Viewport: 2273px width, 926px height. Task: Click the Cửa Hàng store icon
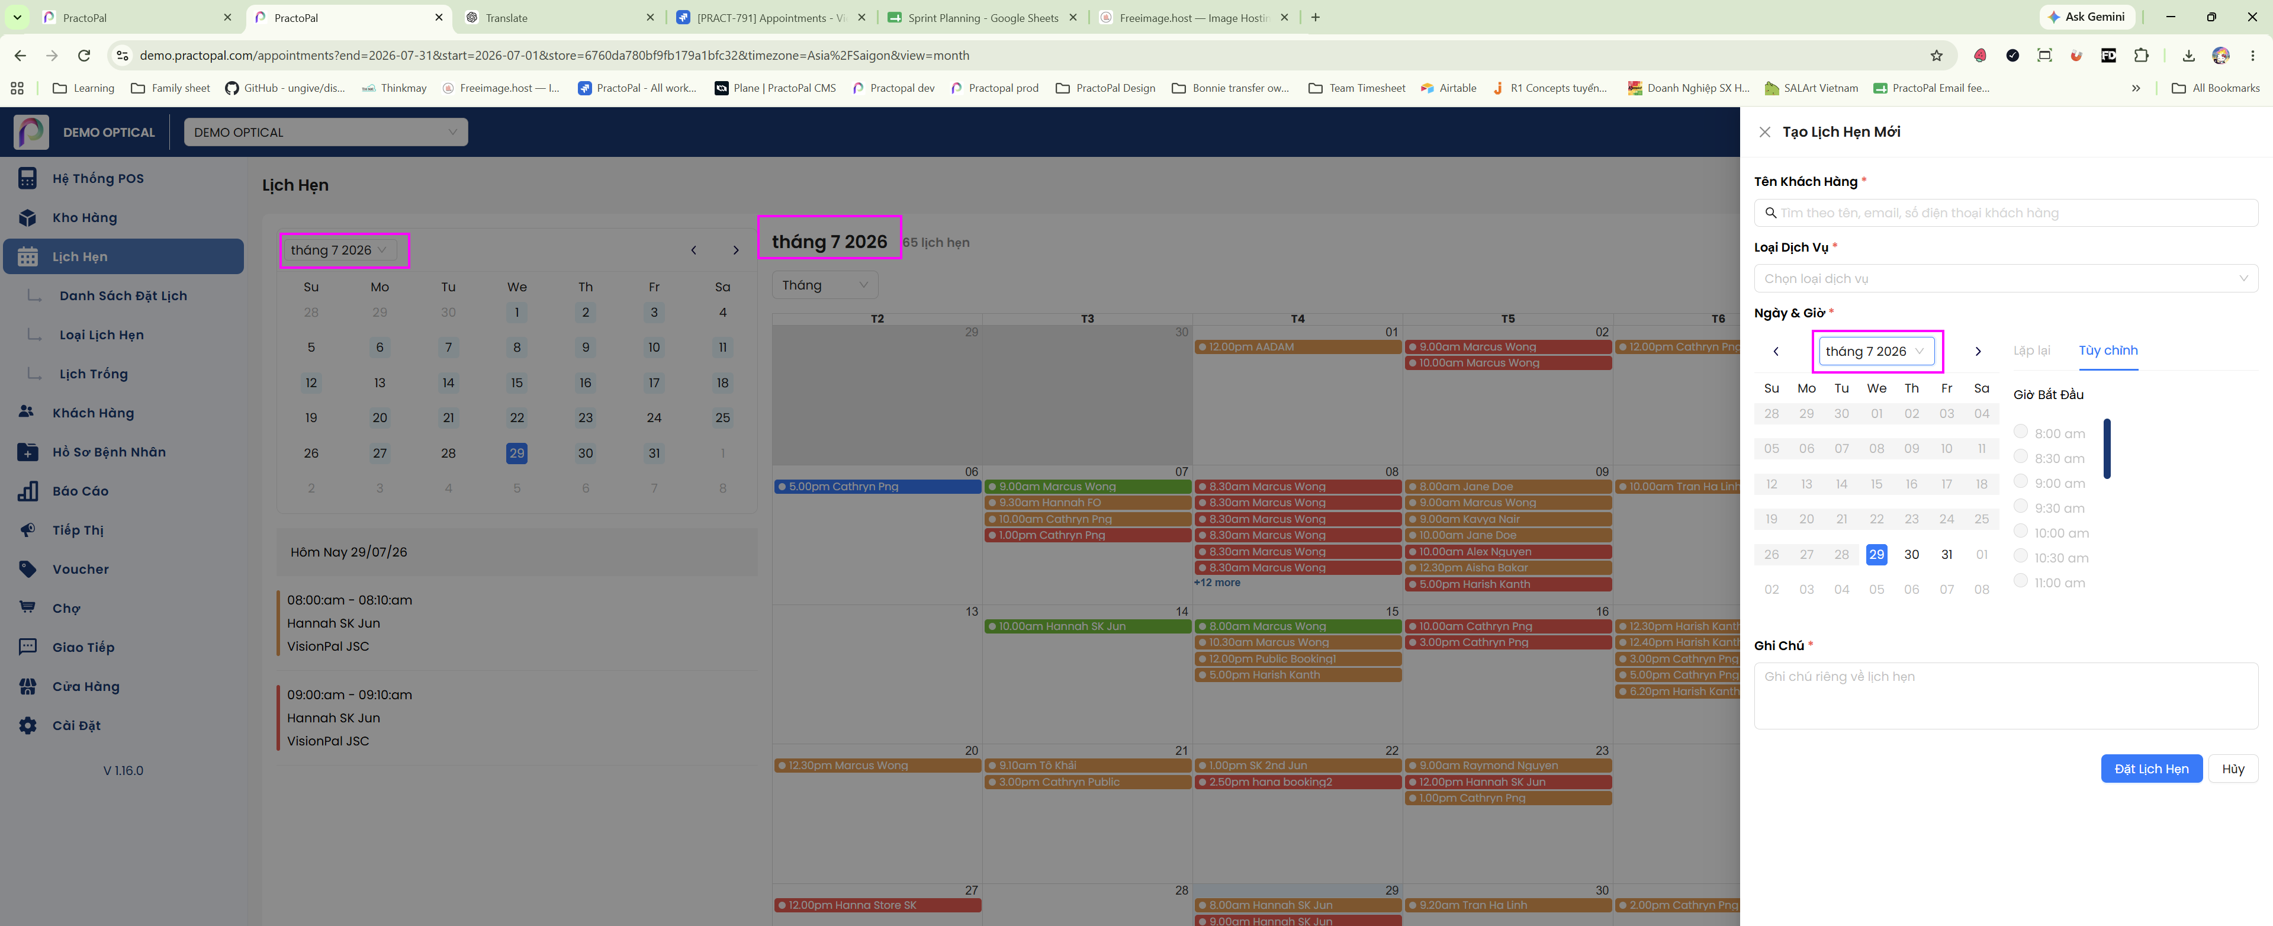27,686
